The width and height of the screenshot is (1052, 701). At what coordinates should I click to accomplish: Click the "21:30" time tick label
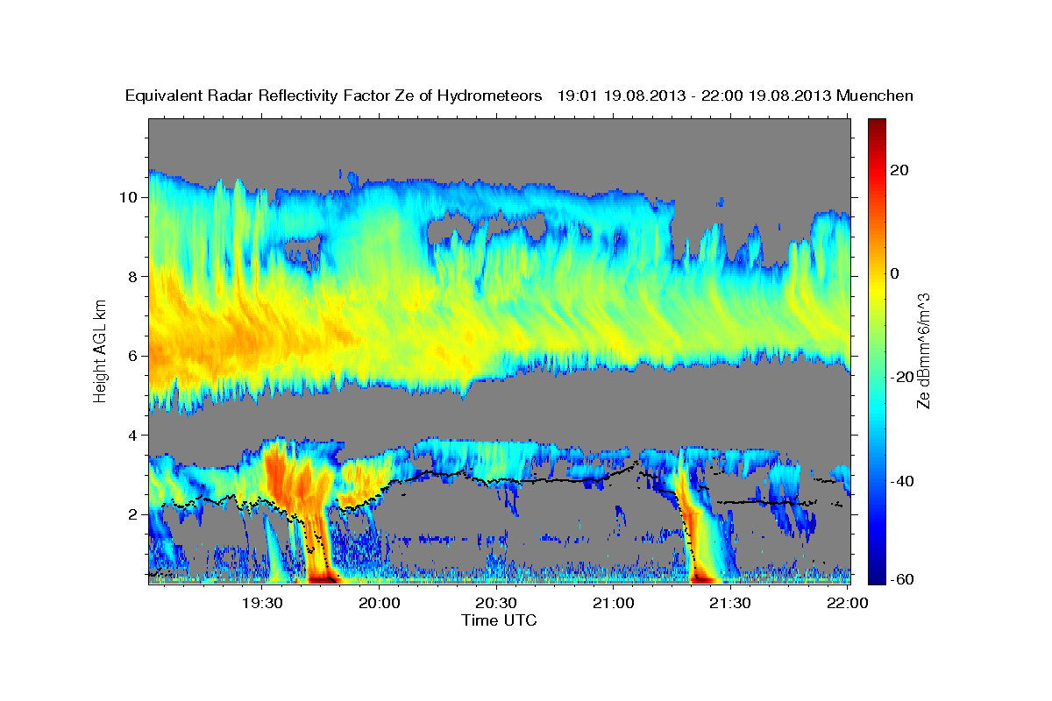coord(730,603)
